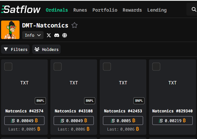Switch to the Ordinals tab
Image resolution: width=197 pixels, height=139 pixels.
57,10
